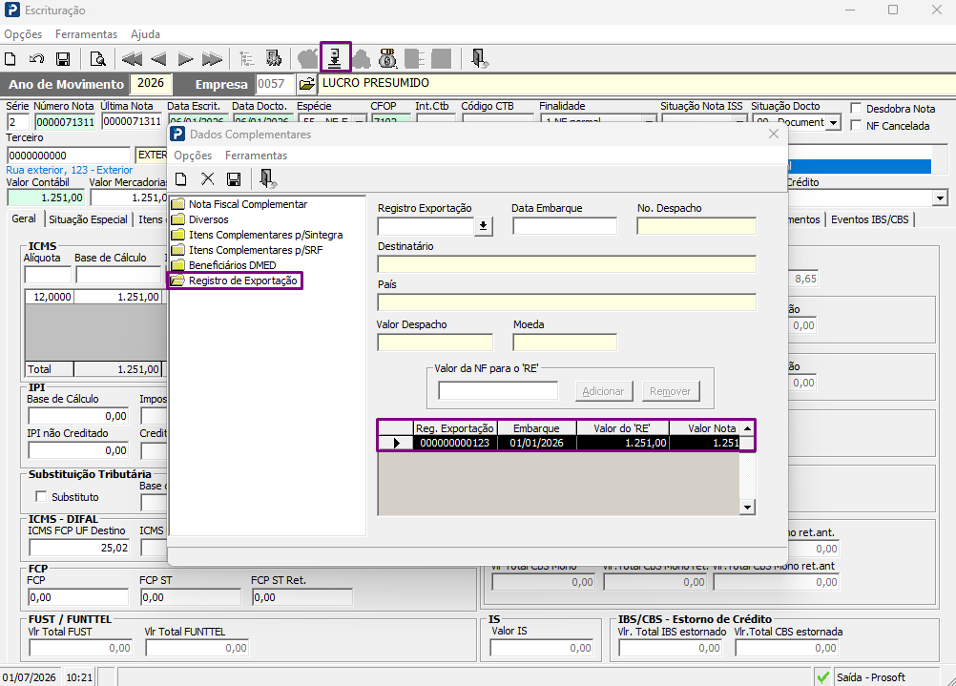Click the grid scrollbar down arrow
956x686 pixels.
tap(747, 507)
